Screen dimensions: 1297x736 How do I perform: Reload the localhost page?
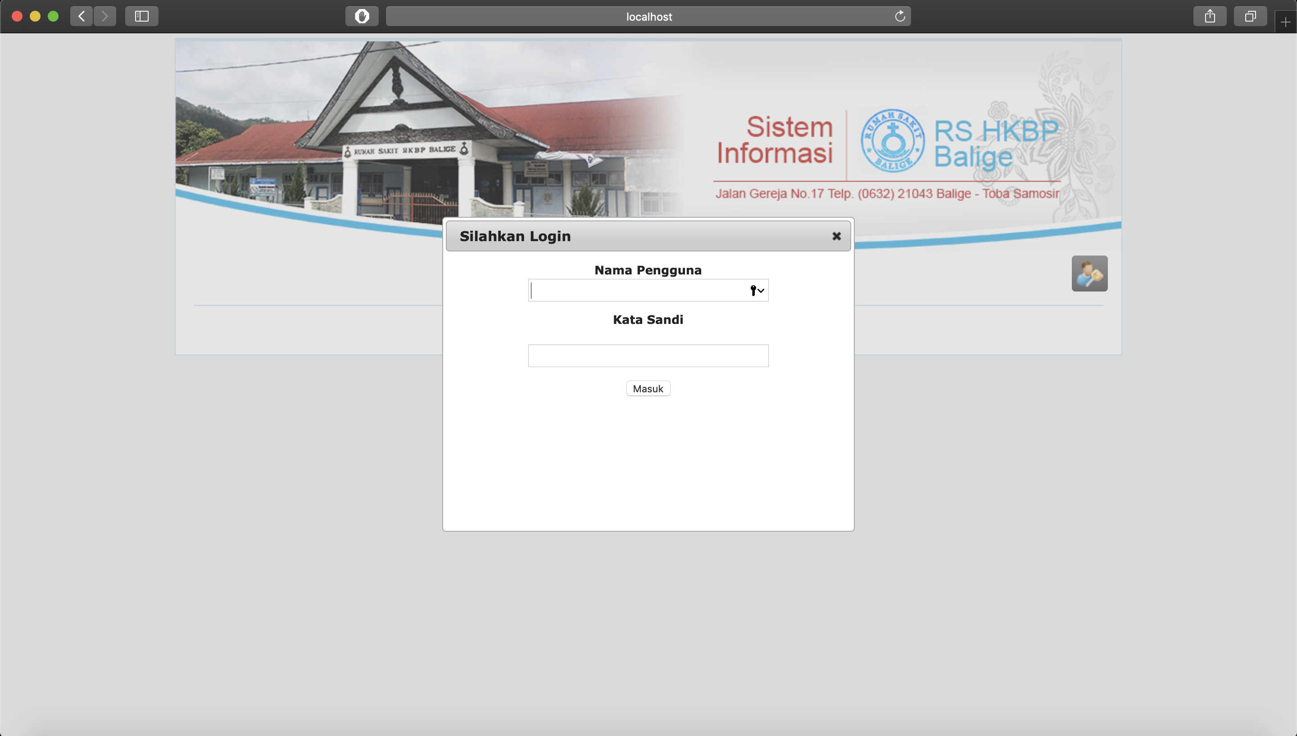coord(899,16)
